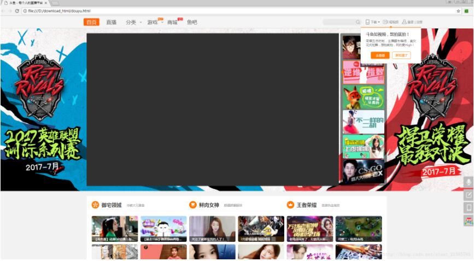Image resolution: width=474 pixels, height=261 pixels.
Task: Open the yellow-text hooded girl stream card
Action: coord(310,229)
